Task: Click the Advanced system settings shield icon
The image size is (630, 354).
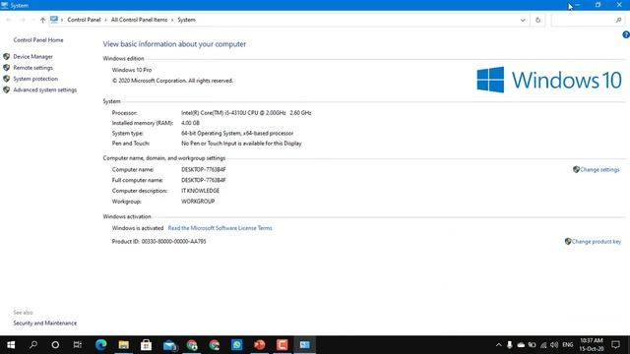Action: [7, 89]
